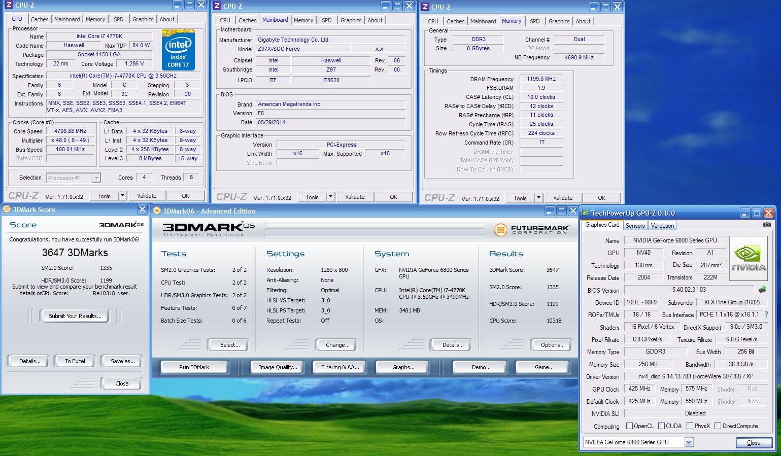This screenshot has width=781, height=456.
Task: Select Mainboard tab in CPU-Z Memory window
Action: tap(483, 21)
